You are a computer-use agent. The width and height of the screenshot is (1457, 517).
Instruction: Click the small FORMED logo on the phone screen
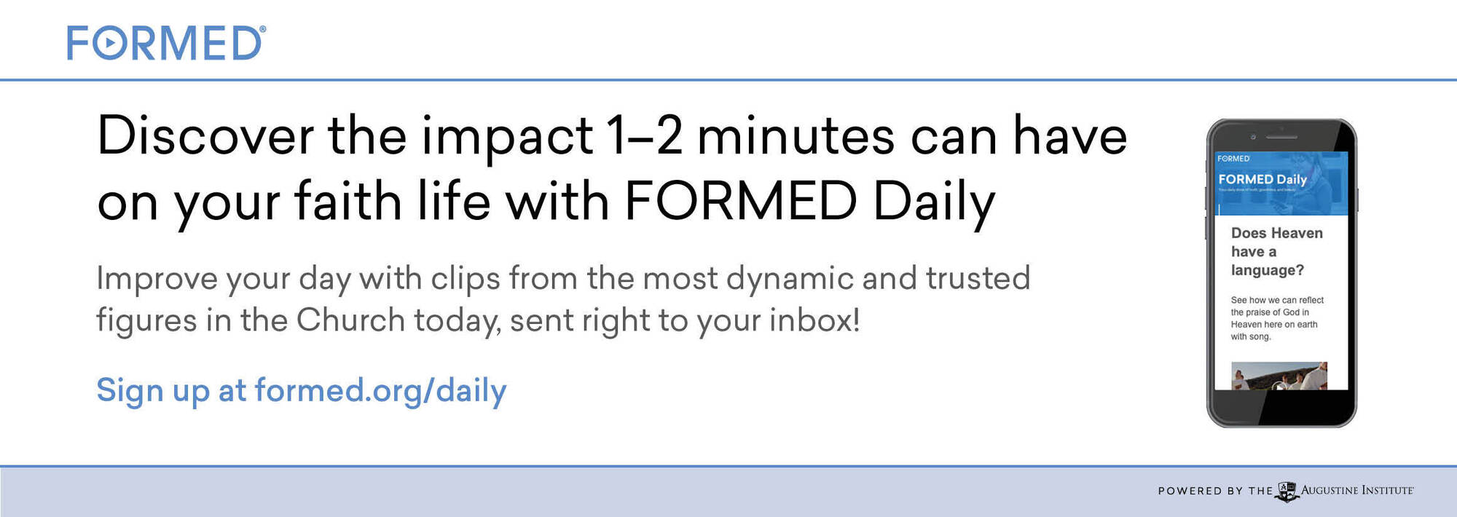tap(1233, 159)
